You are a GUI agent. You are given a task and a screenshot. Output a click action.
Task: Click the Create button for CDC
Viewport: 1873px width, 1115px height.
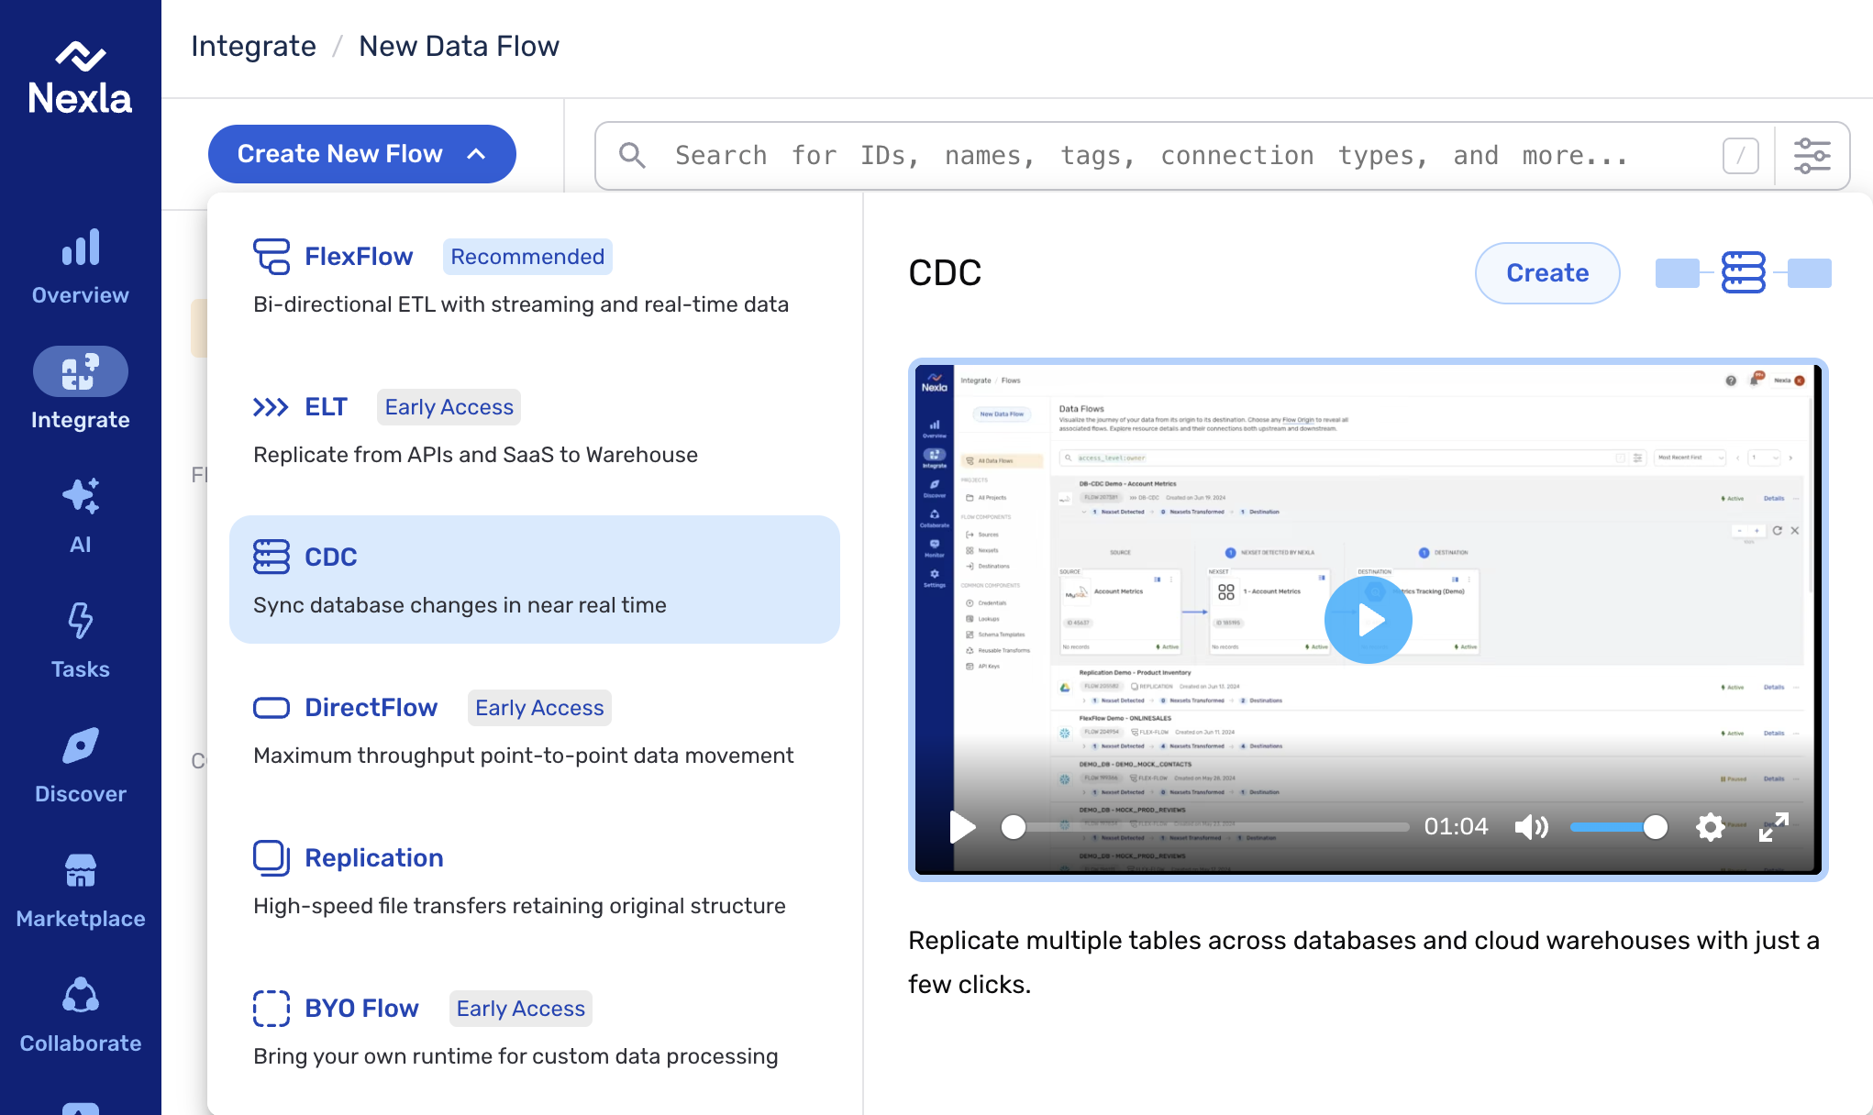tap(1547, 273)
